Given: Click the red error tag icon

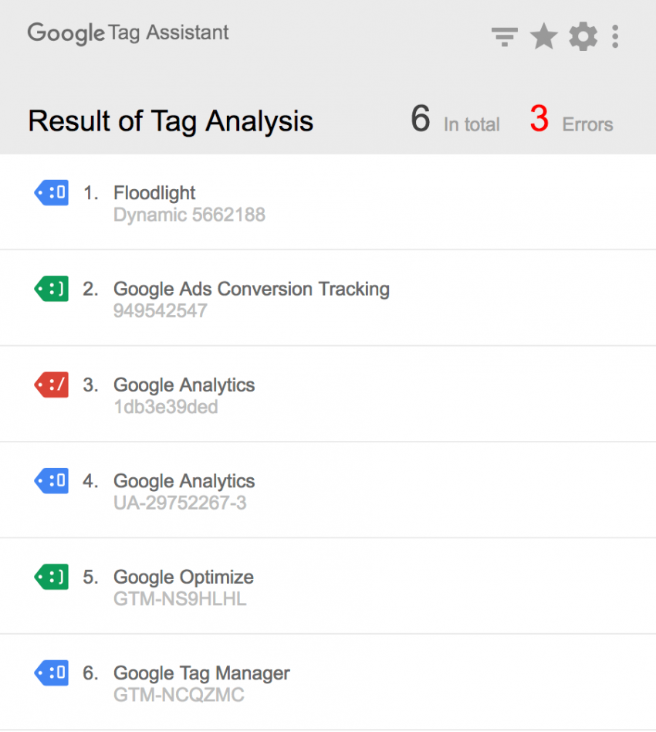Looking at the screenshot, I should point(52,385).
